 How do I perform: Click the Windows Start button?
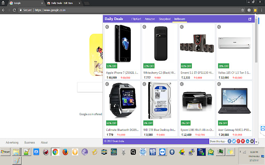[x=5, y=152]
